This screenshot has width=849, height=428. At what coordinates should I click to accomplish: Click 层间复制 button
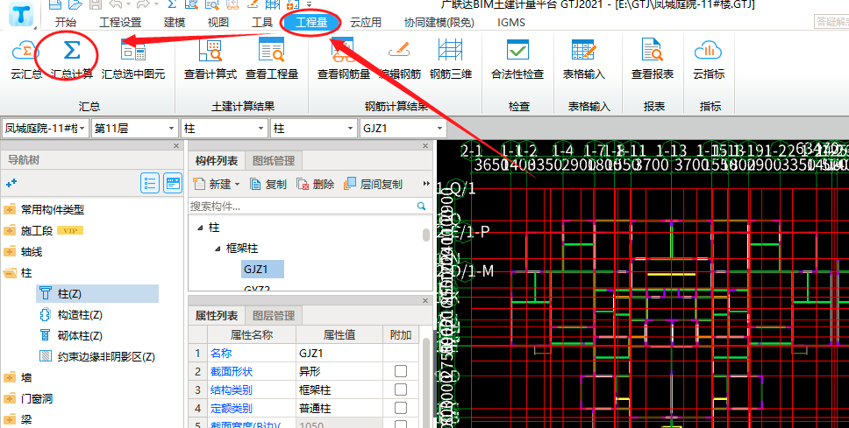point(374,185)
